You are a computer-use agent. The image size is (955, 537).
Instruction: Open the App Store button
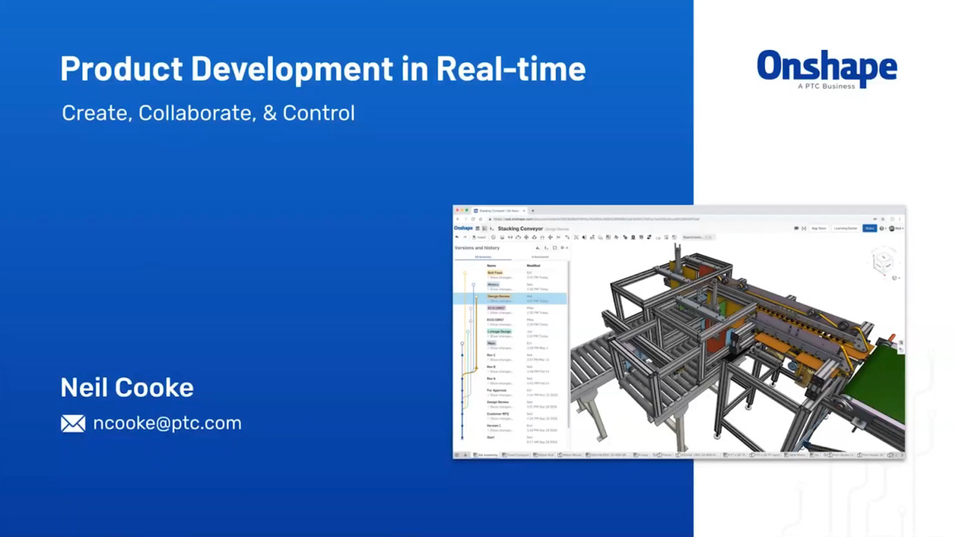[819, 228]
